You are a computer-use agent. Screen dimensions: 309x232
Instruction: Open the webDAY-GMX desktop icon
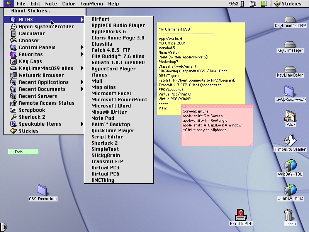pyautogui.click(x=290, y=190)
